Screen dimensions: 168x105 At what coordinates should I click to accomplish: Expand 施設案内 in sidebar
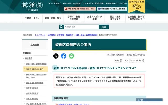29,58
